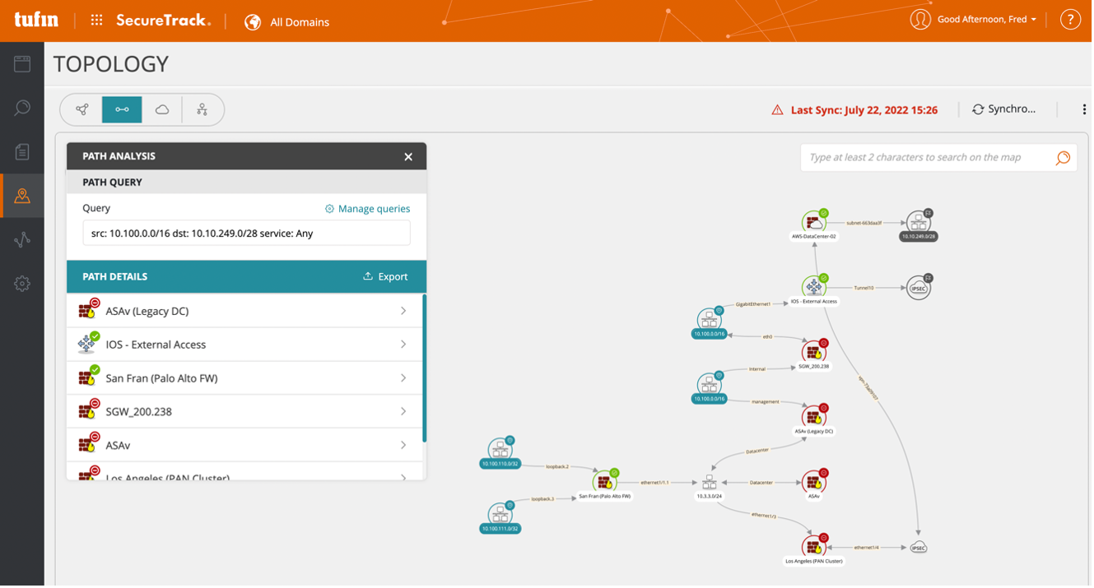Close the Path Analysis panel
This screenshot has height=588, width=1094.
click(x=408, y=156)
